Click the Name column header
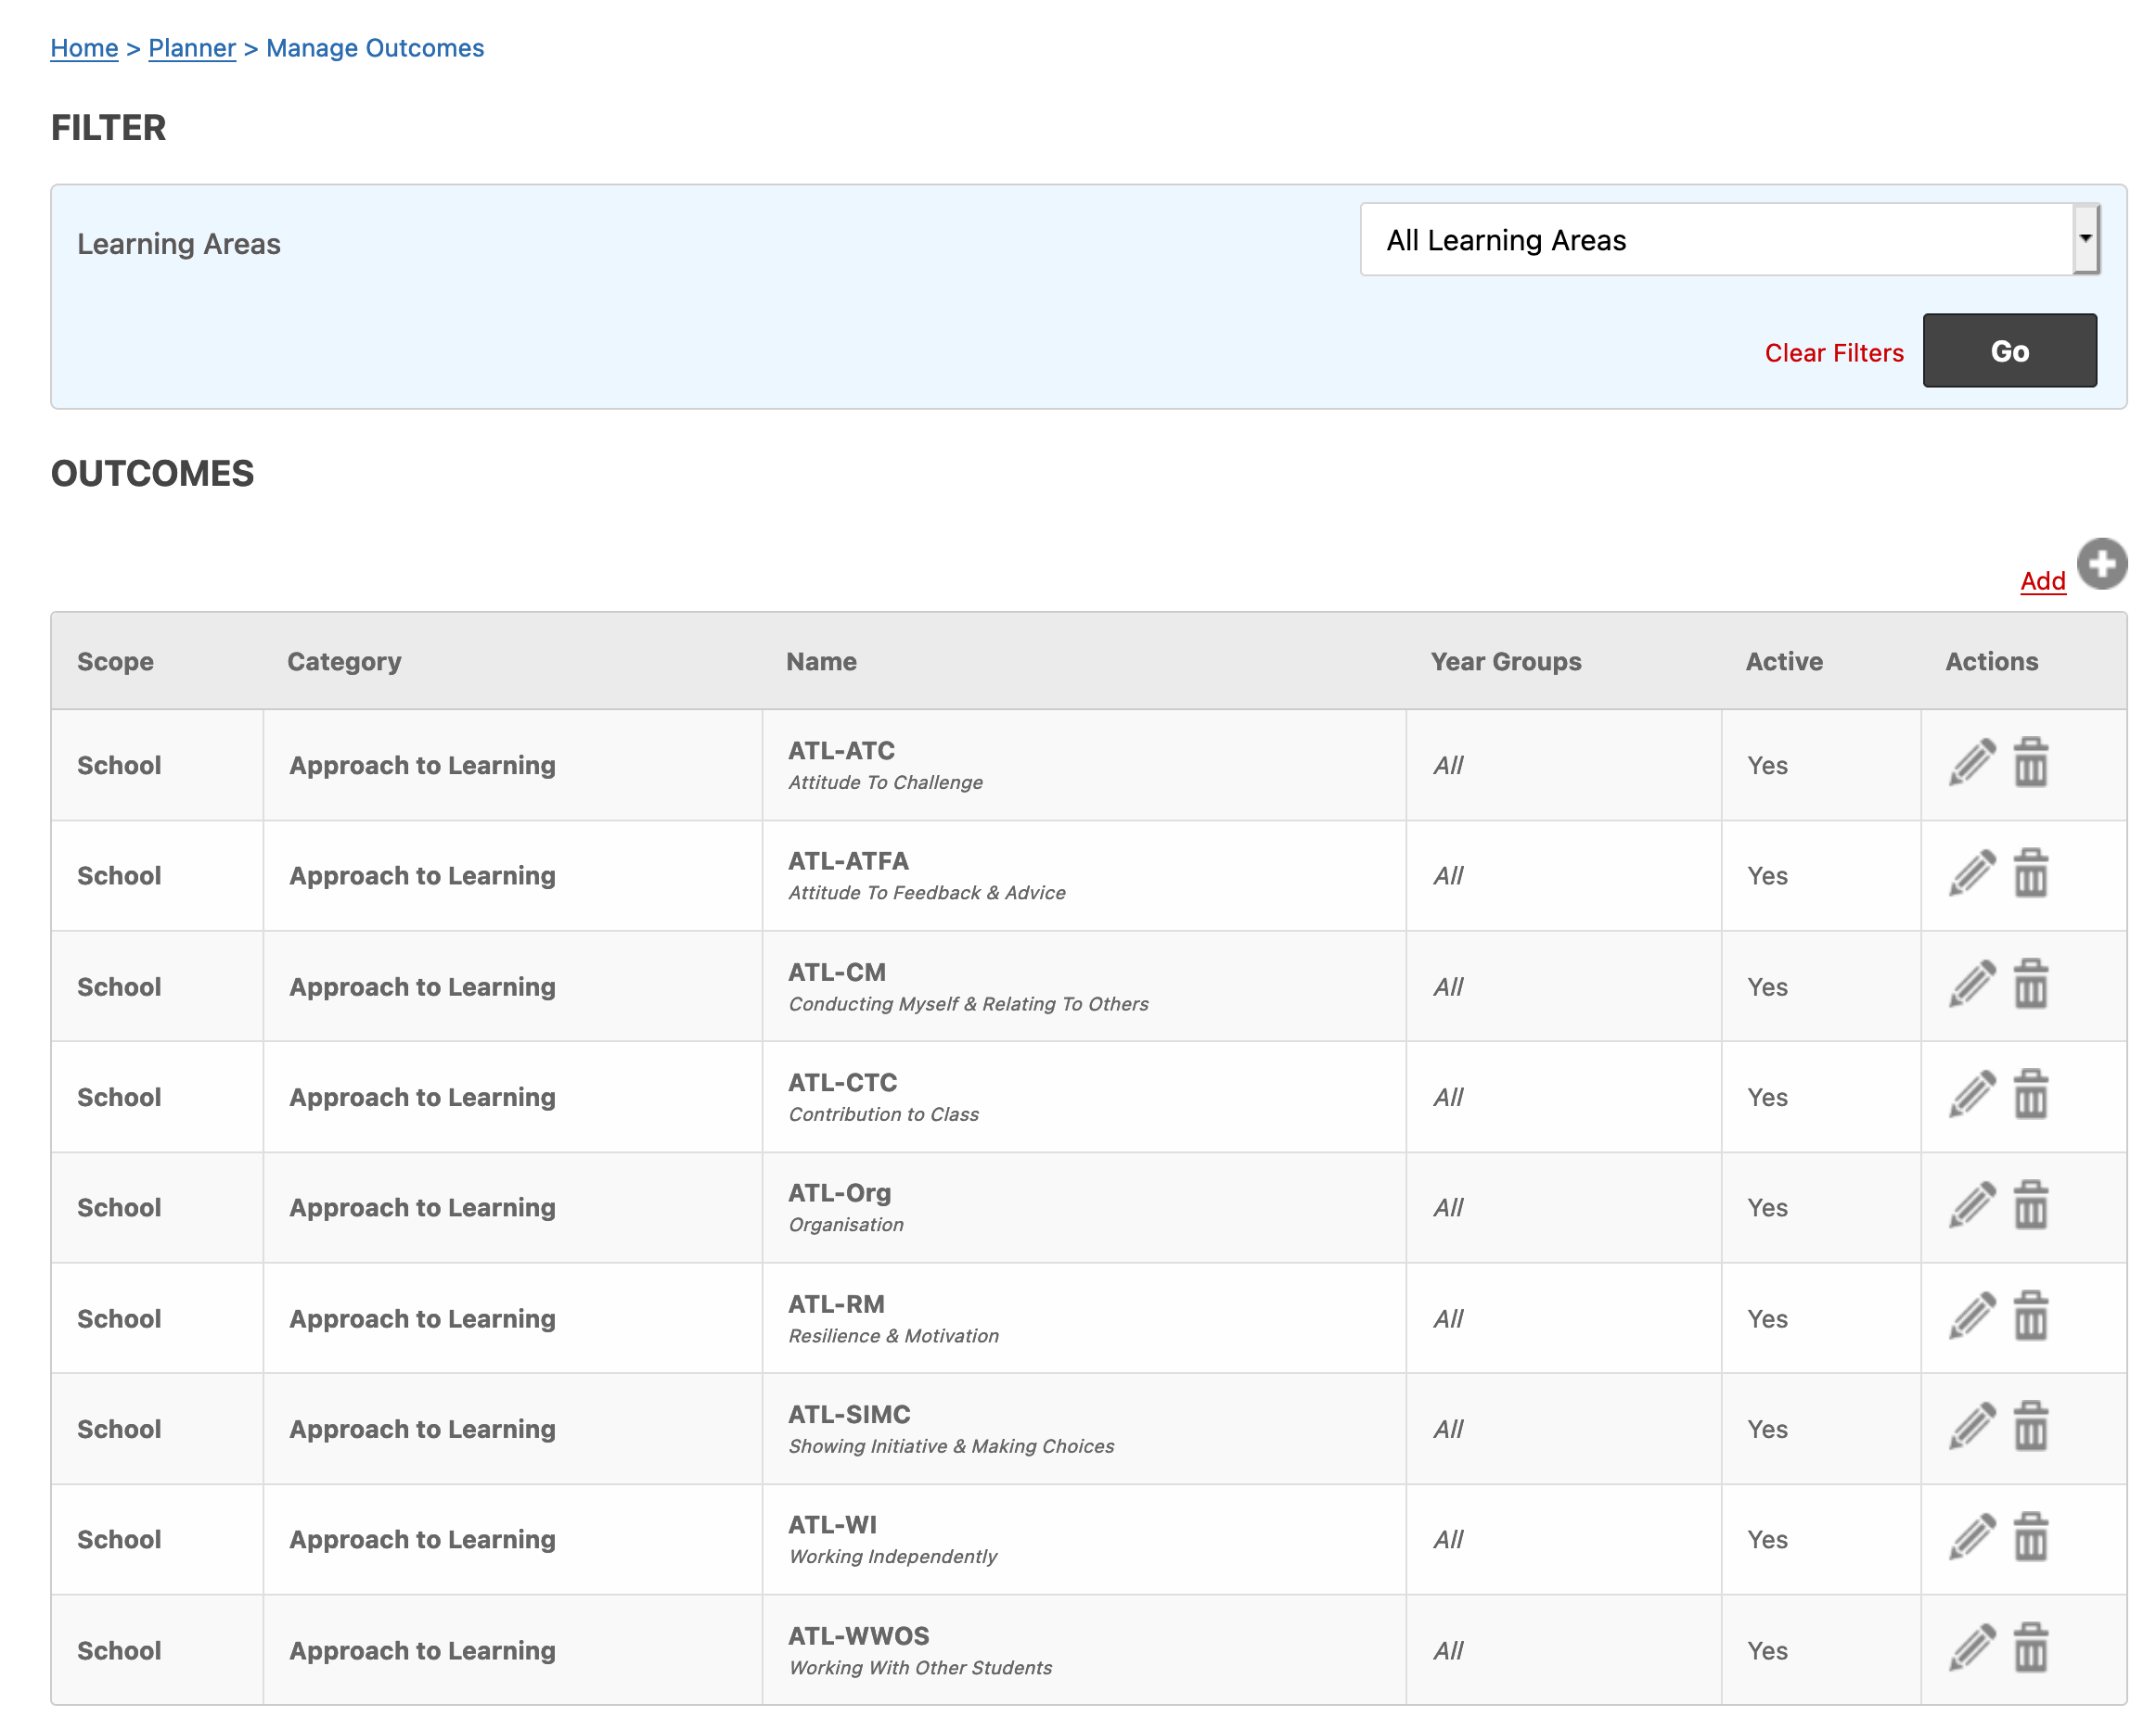The width and height of the screenshot is (2156, 1717). coord(821,662)
